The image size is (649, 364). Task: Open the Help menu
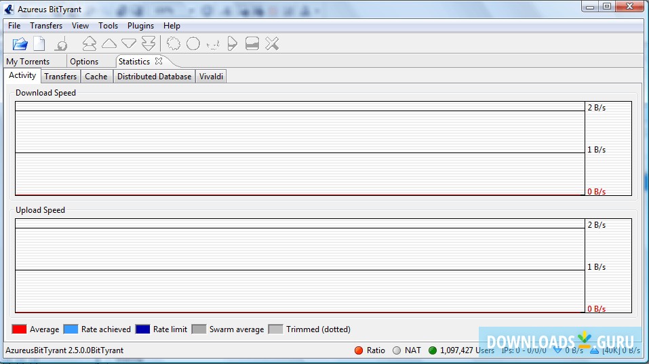pyautogui.click(x=172, y=26)
